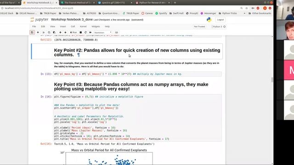The height and width of the screenshot is (165, 294).
Task: Select the Key Point #3 heading text
Action: click(x=131, y=87)
